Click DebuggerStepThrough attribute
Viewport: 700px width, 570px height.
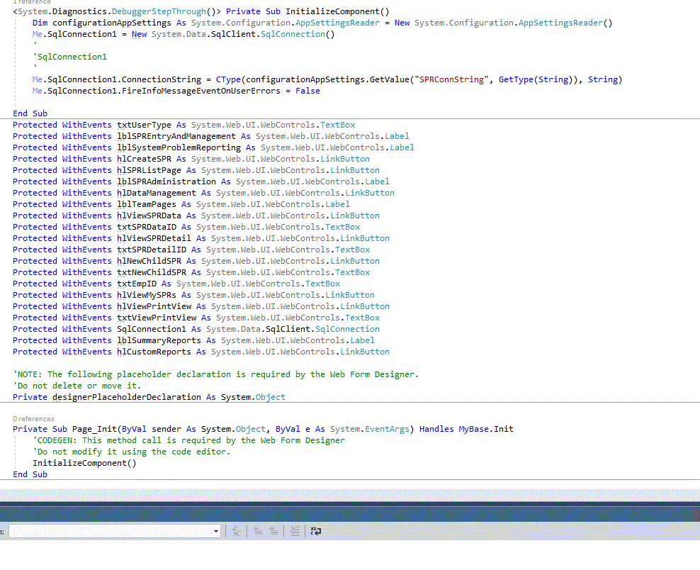tap(159, 11)
